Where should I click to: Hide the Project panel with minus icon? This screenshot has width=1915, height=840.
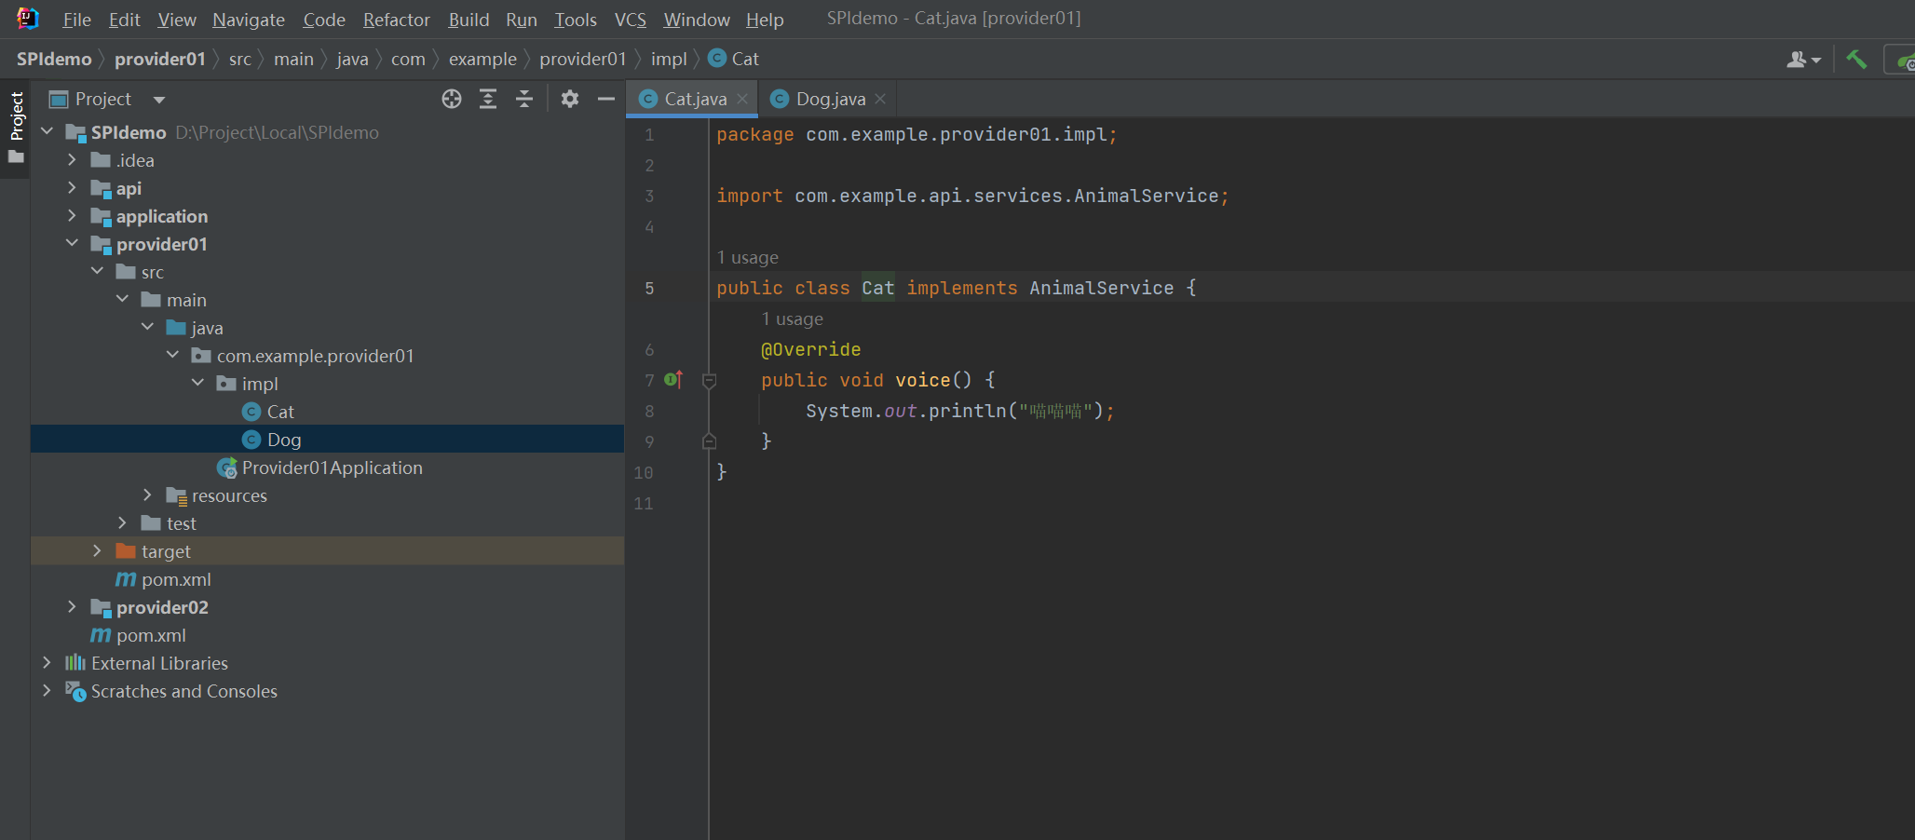click(606, 99)
